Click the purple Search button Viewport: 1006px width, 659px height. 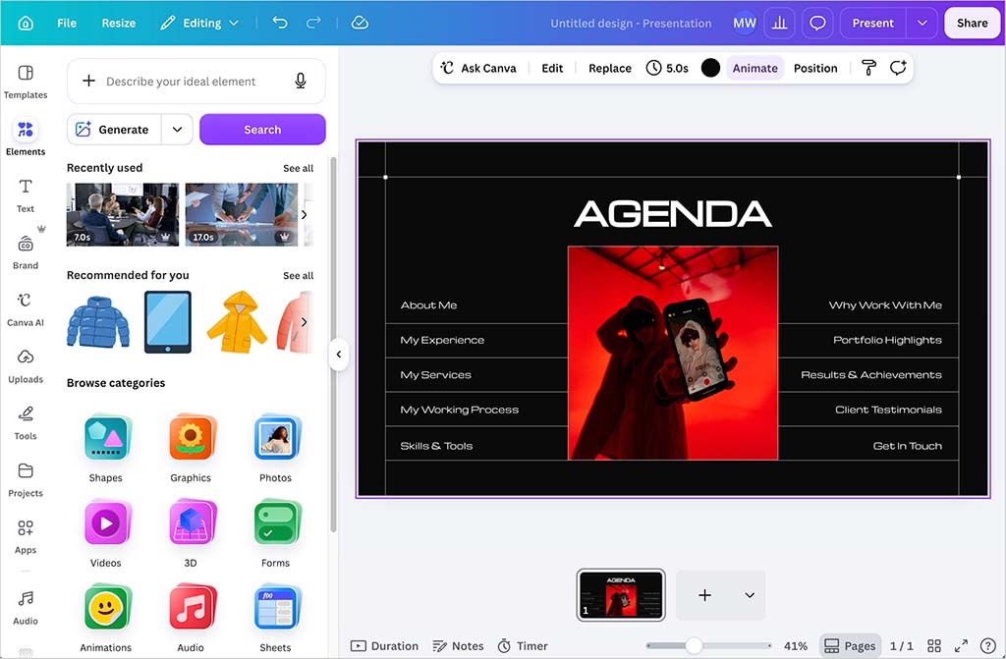[262, 129]
